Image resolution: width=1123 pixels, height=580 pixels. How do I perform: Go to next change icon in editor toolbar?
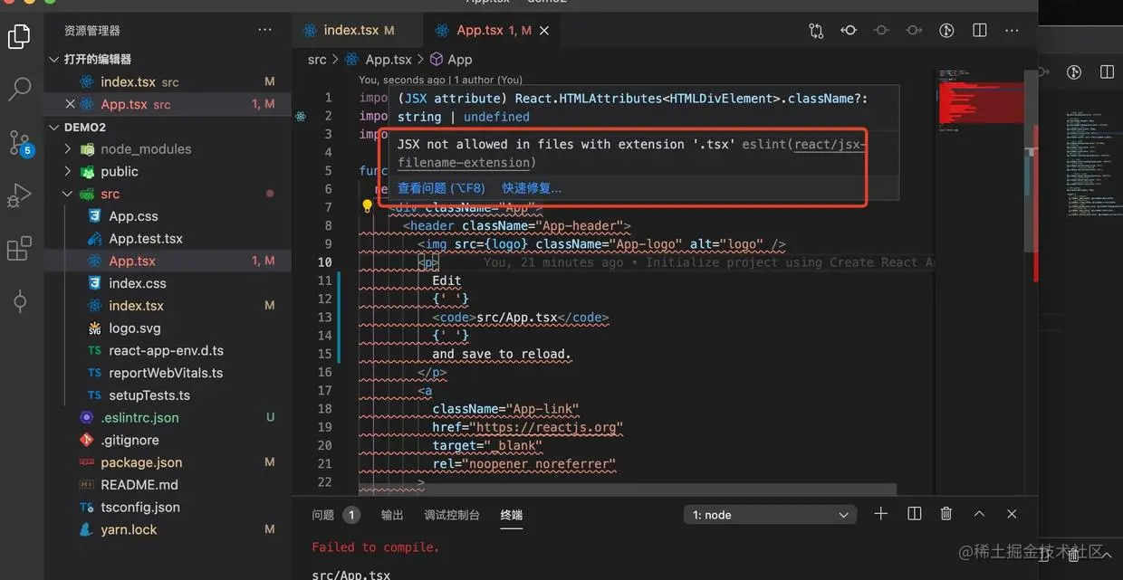pos(914,31)
